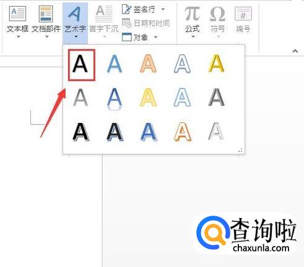This screenshot has height=267, width=304.
Task: Expand the 对象 dropdown arrow
Action: coord(155,37)
